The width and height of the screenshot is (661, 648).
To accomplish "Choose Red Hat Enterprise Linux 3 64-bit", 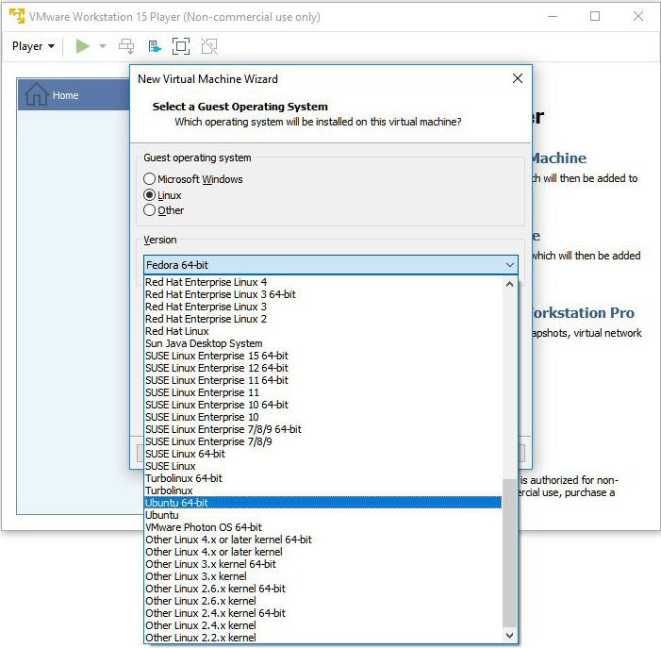I will pos(322,294).
